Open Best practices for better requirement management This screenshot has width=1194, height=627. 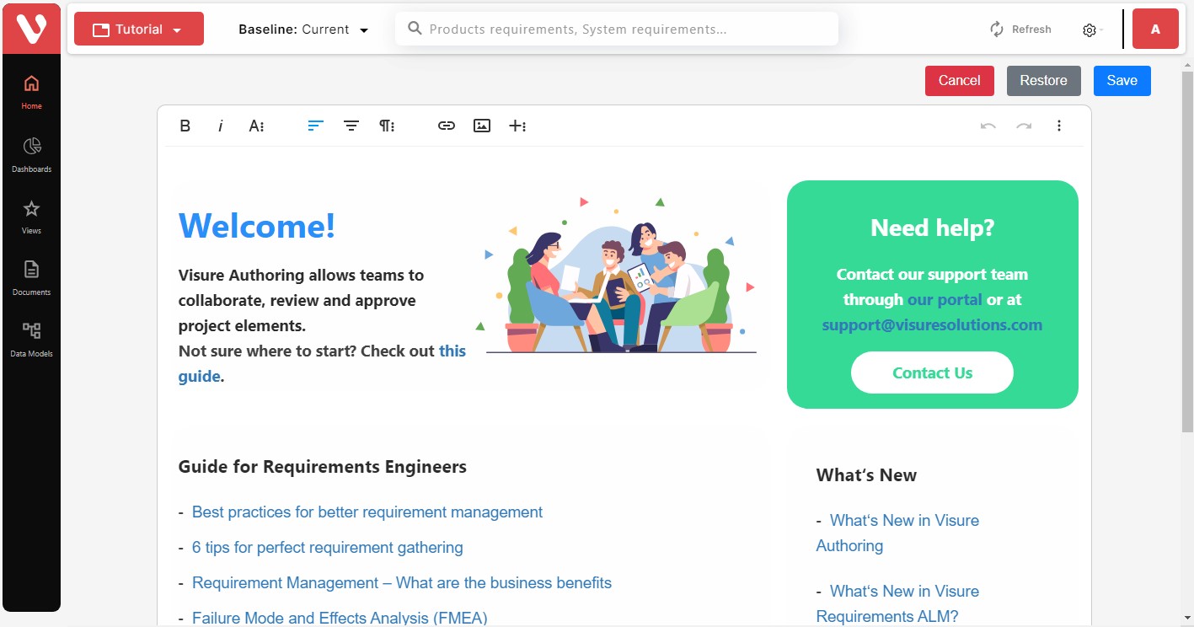coord(367,512)
